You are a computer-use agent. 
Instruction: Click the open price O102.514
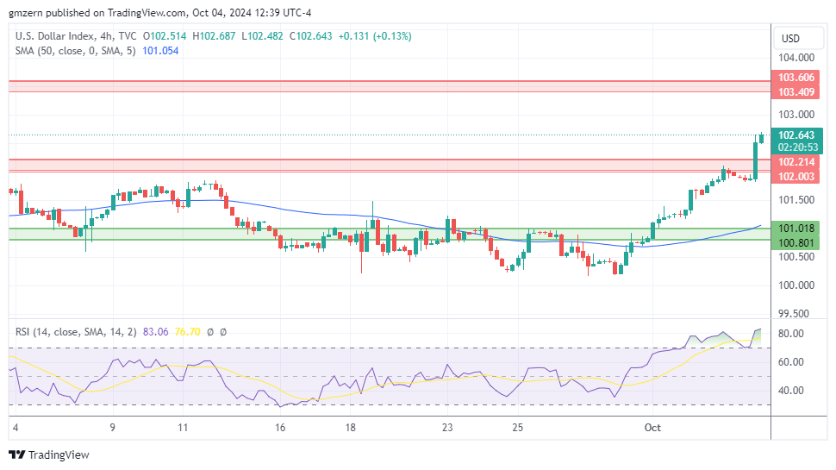[165, 36]
